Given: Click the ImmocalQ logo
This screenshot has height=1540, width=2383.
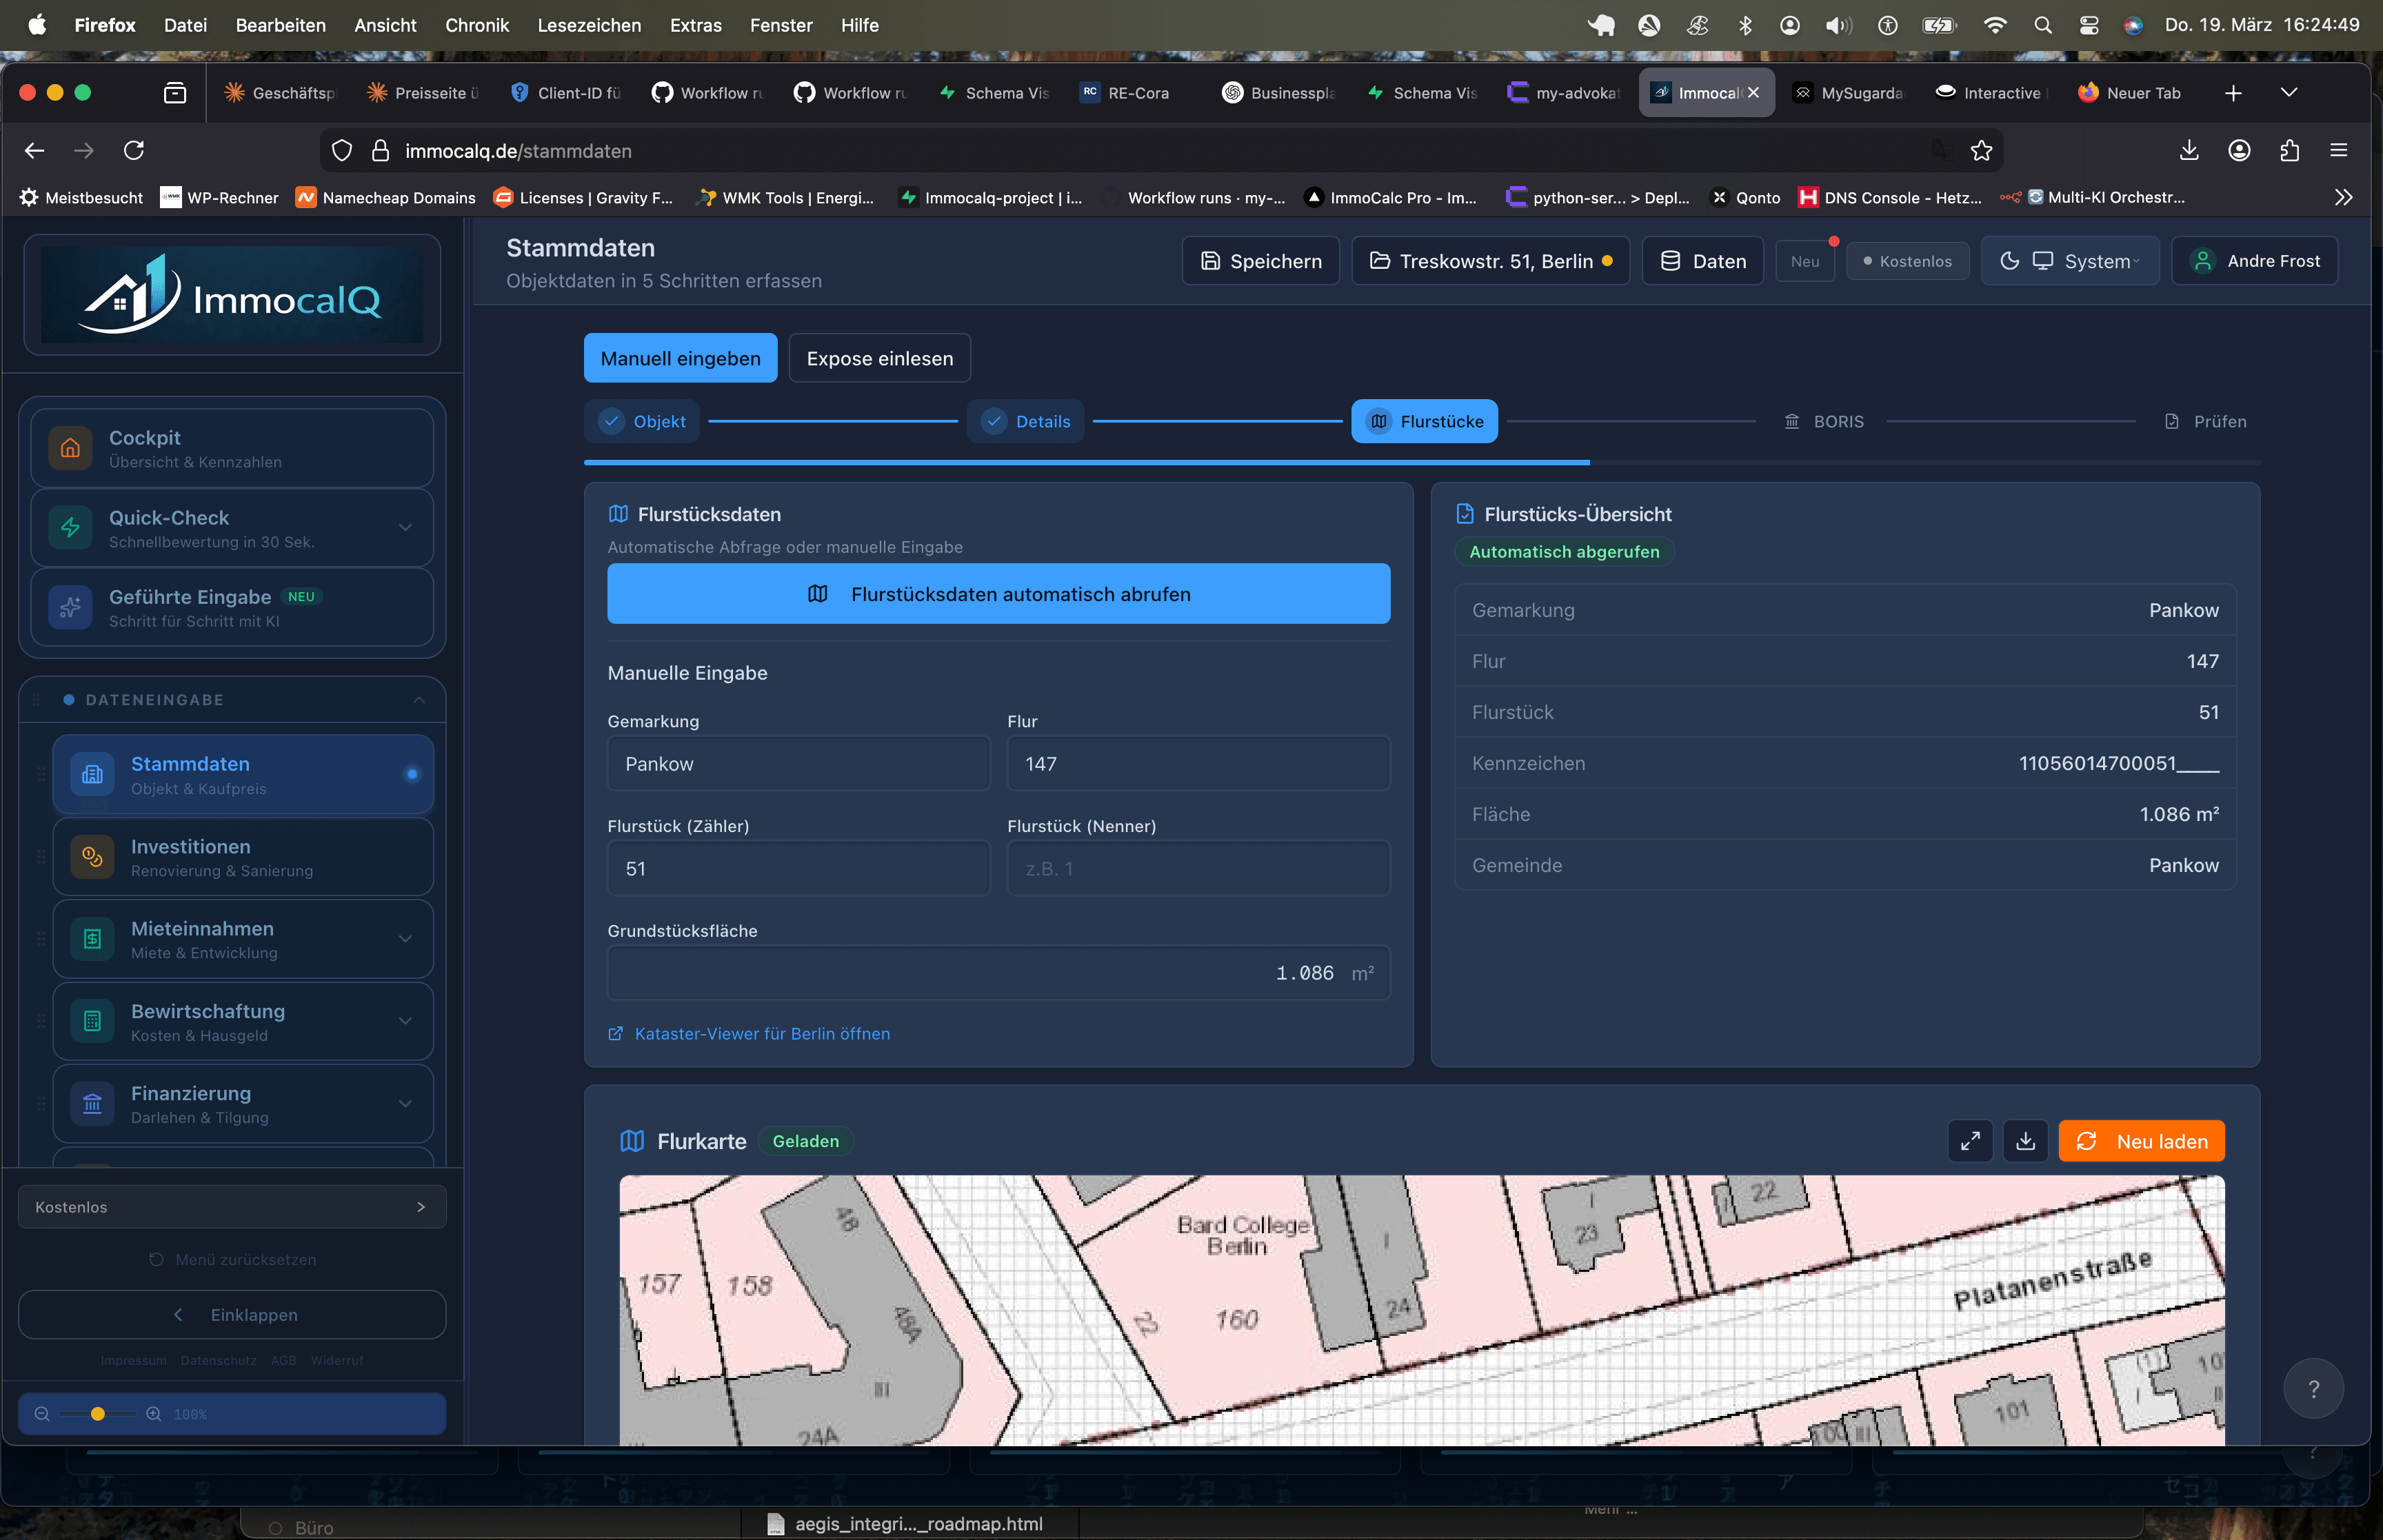Looking at the screenshot, I should (232, 295).
